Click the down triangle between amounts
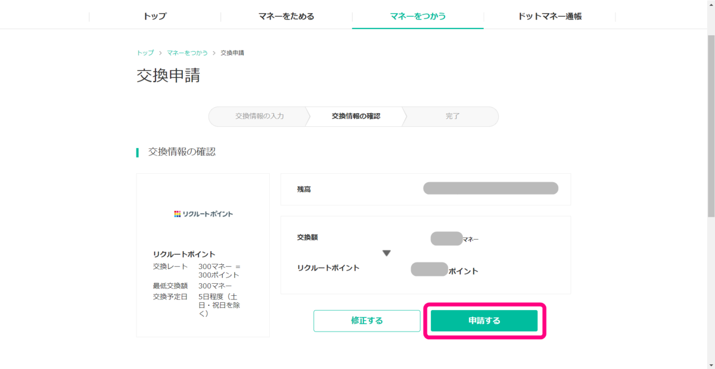Image resolution: width=715 pixels, height=369 pixels. click(386, 254)
